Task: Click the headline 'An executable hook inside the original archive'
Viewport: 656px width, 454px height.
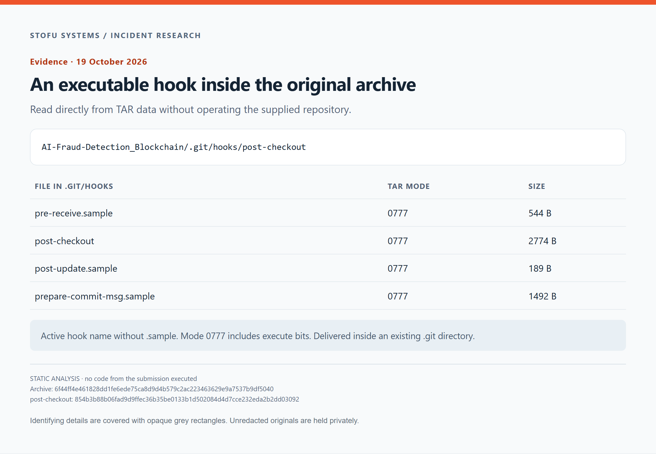Action: [223, 85]
